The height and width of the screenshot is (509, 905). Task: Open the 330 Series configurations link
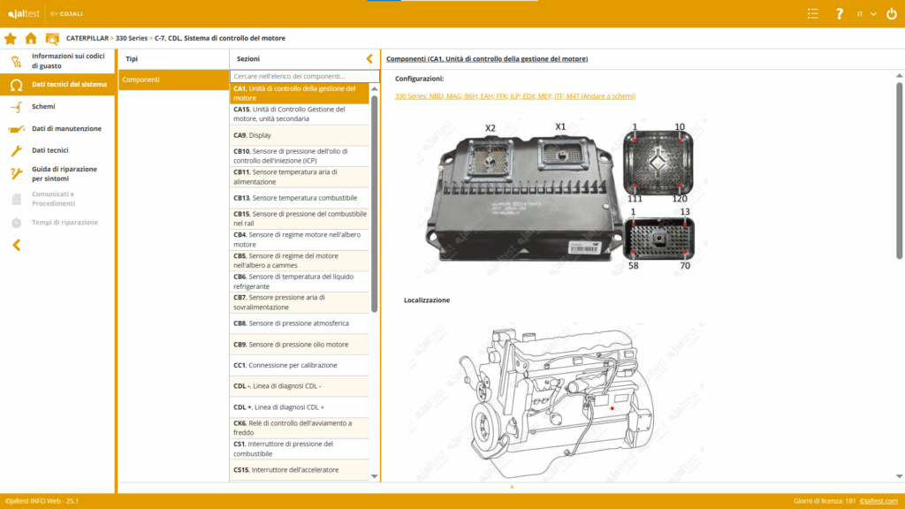[x=515, y=96]
